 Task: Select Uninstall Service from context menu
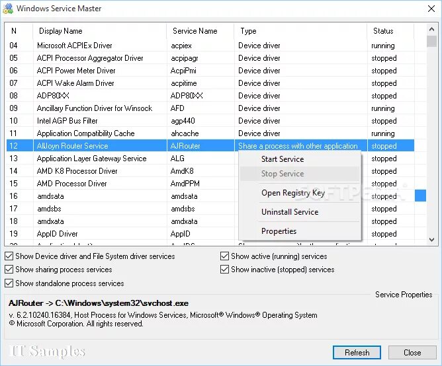[x=300, y=212]
